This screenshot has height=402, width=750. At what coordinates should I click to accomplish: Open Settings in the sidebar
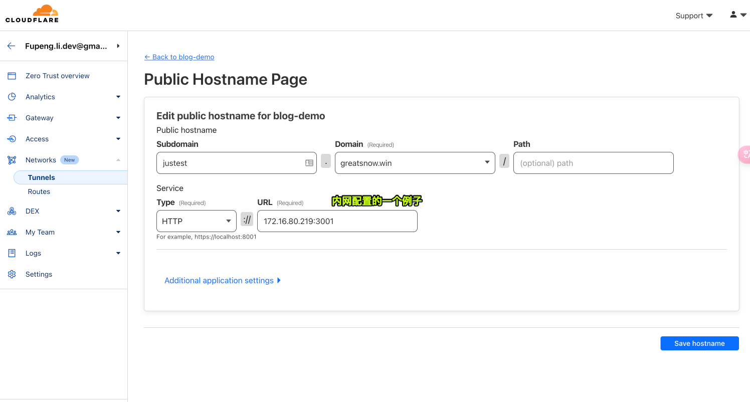39,274
